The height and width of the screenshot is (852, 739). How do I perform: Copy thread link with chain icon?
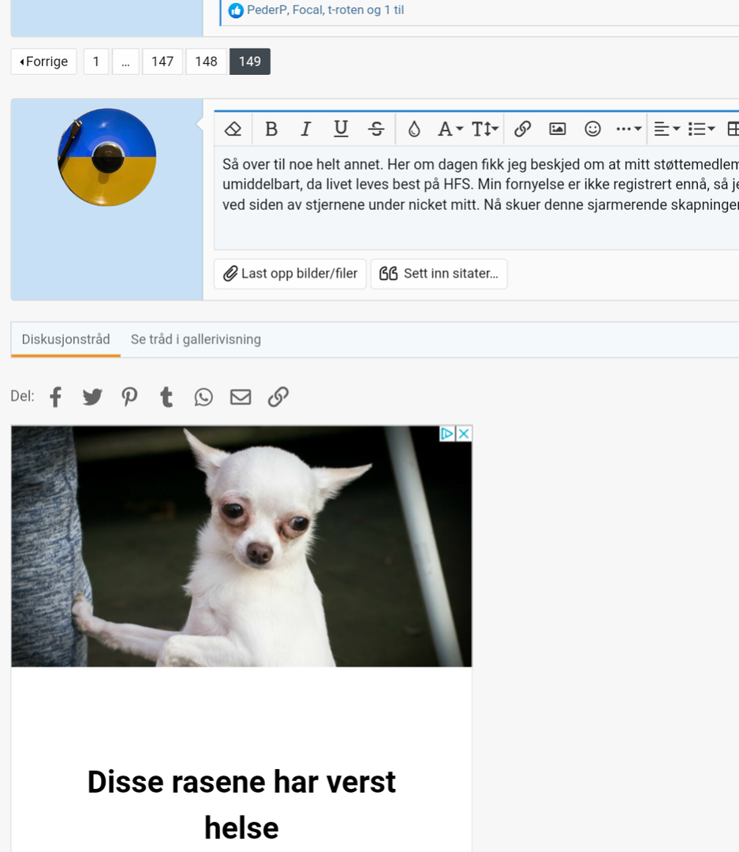click(278, 397)
